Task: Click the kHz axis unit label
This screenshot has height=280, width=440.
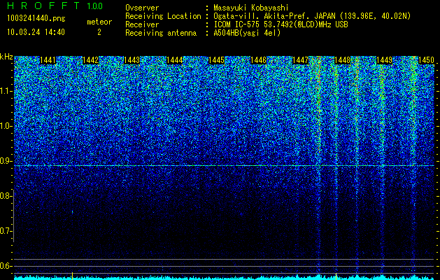Action: (x=6, y=57)
